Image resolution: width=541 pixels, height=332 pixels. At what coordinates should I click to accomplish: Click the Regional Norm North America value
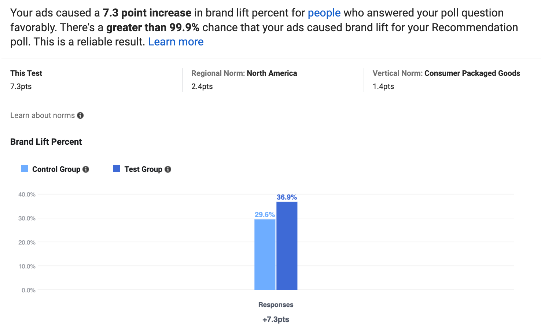point(202,86)
